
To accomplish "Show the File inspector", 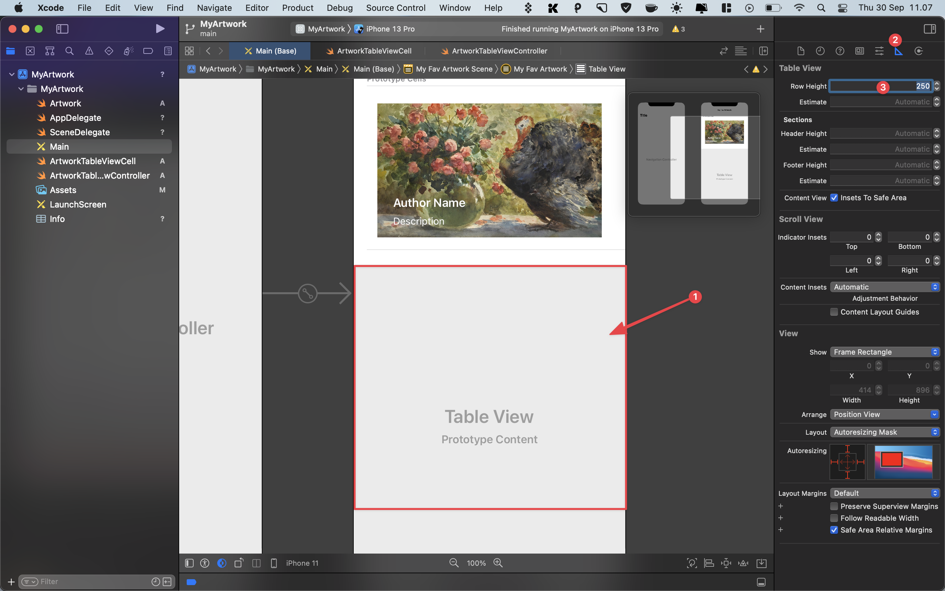I will (x=801, y=51).
